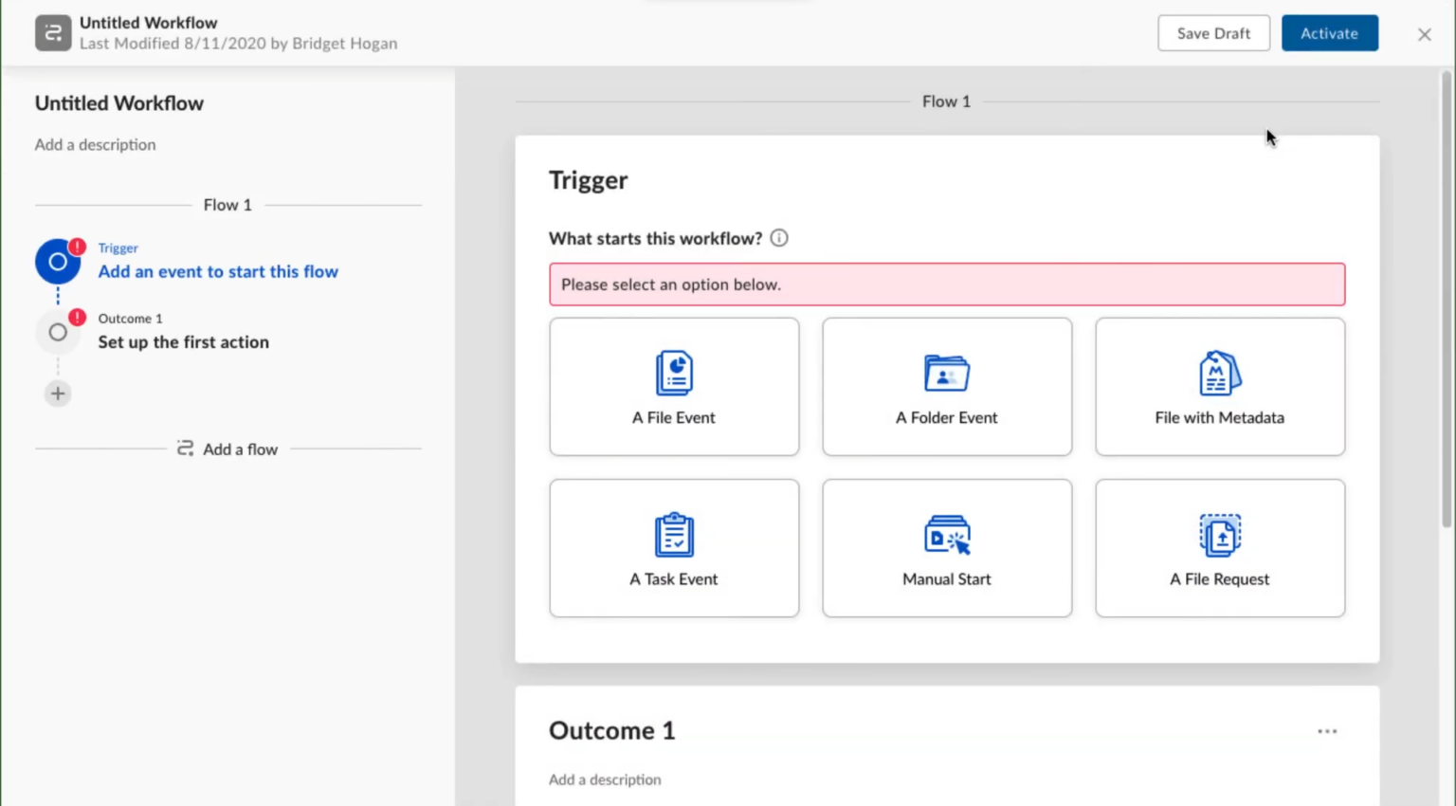Click the Box Relay logo in the header
Screen dimensions: 1456x806
pos(53,32)
